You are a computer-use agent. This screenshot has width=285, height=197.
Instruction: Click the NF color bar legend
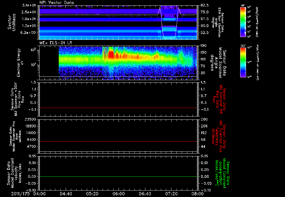tap(243, 22)
